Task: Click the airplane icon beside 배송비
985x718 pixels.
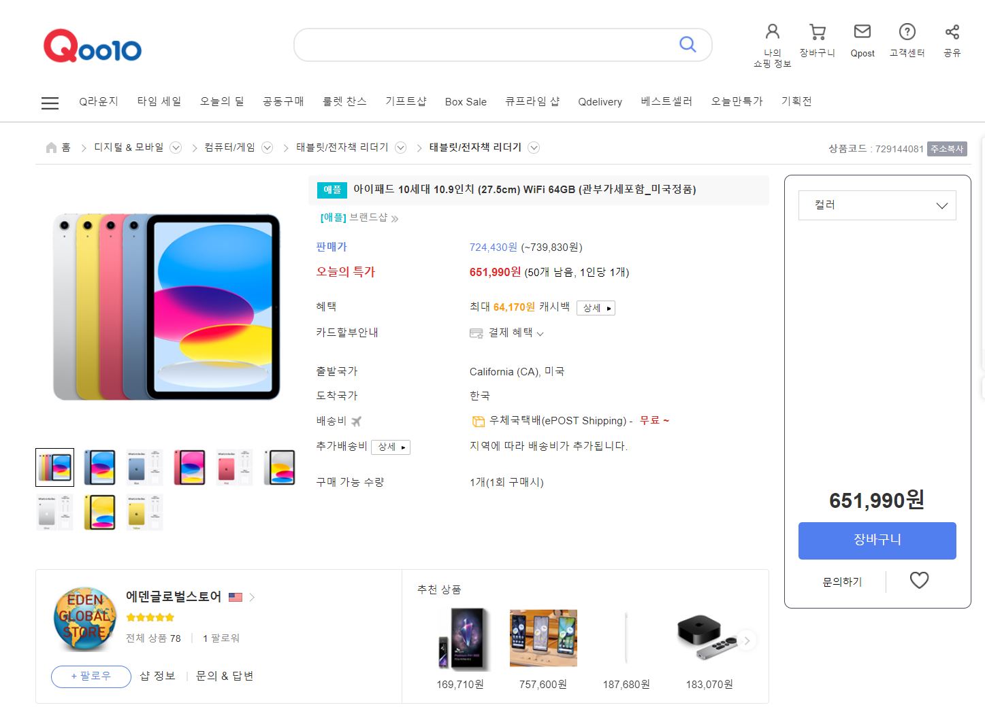Action: coord(356,421)
